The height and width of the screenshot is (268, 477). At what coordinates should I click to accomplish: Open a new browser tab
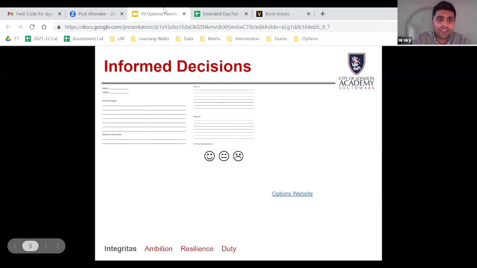[x=322, y=14]
